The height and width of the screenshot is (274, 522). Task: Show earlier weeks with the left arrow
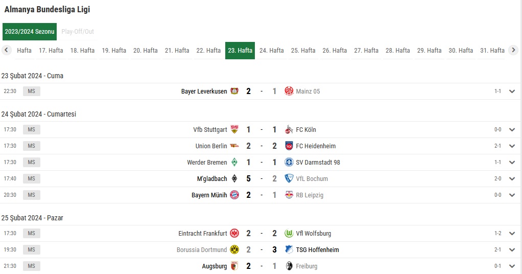(6, 50)
